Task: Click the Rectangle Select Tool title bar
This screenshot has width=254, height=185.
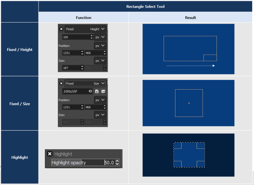Action: tap(145, 6)
